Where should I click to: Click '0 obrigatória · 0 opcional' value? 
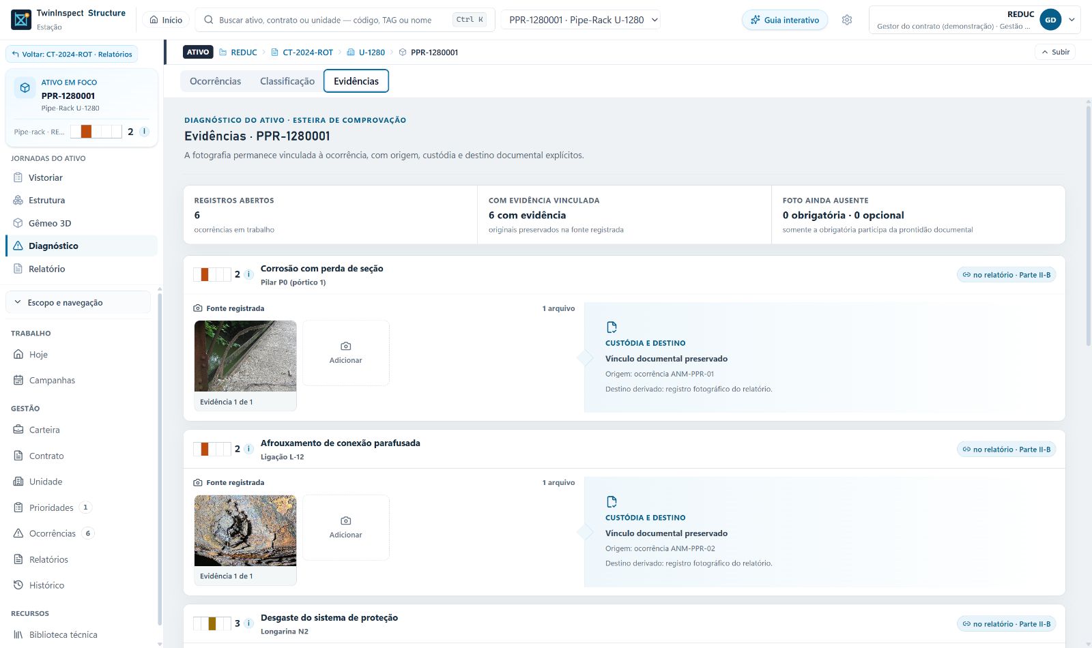coord(844,215)
